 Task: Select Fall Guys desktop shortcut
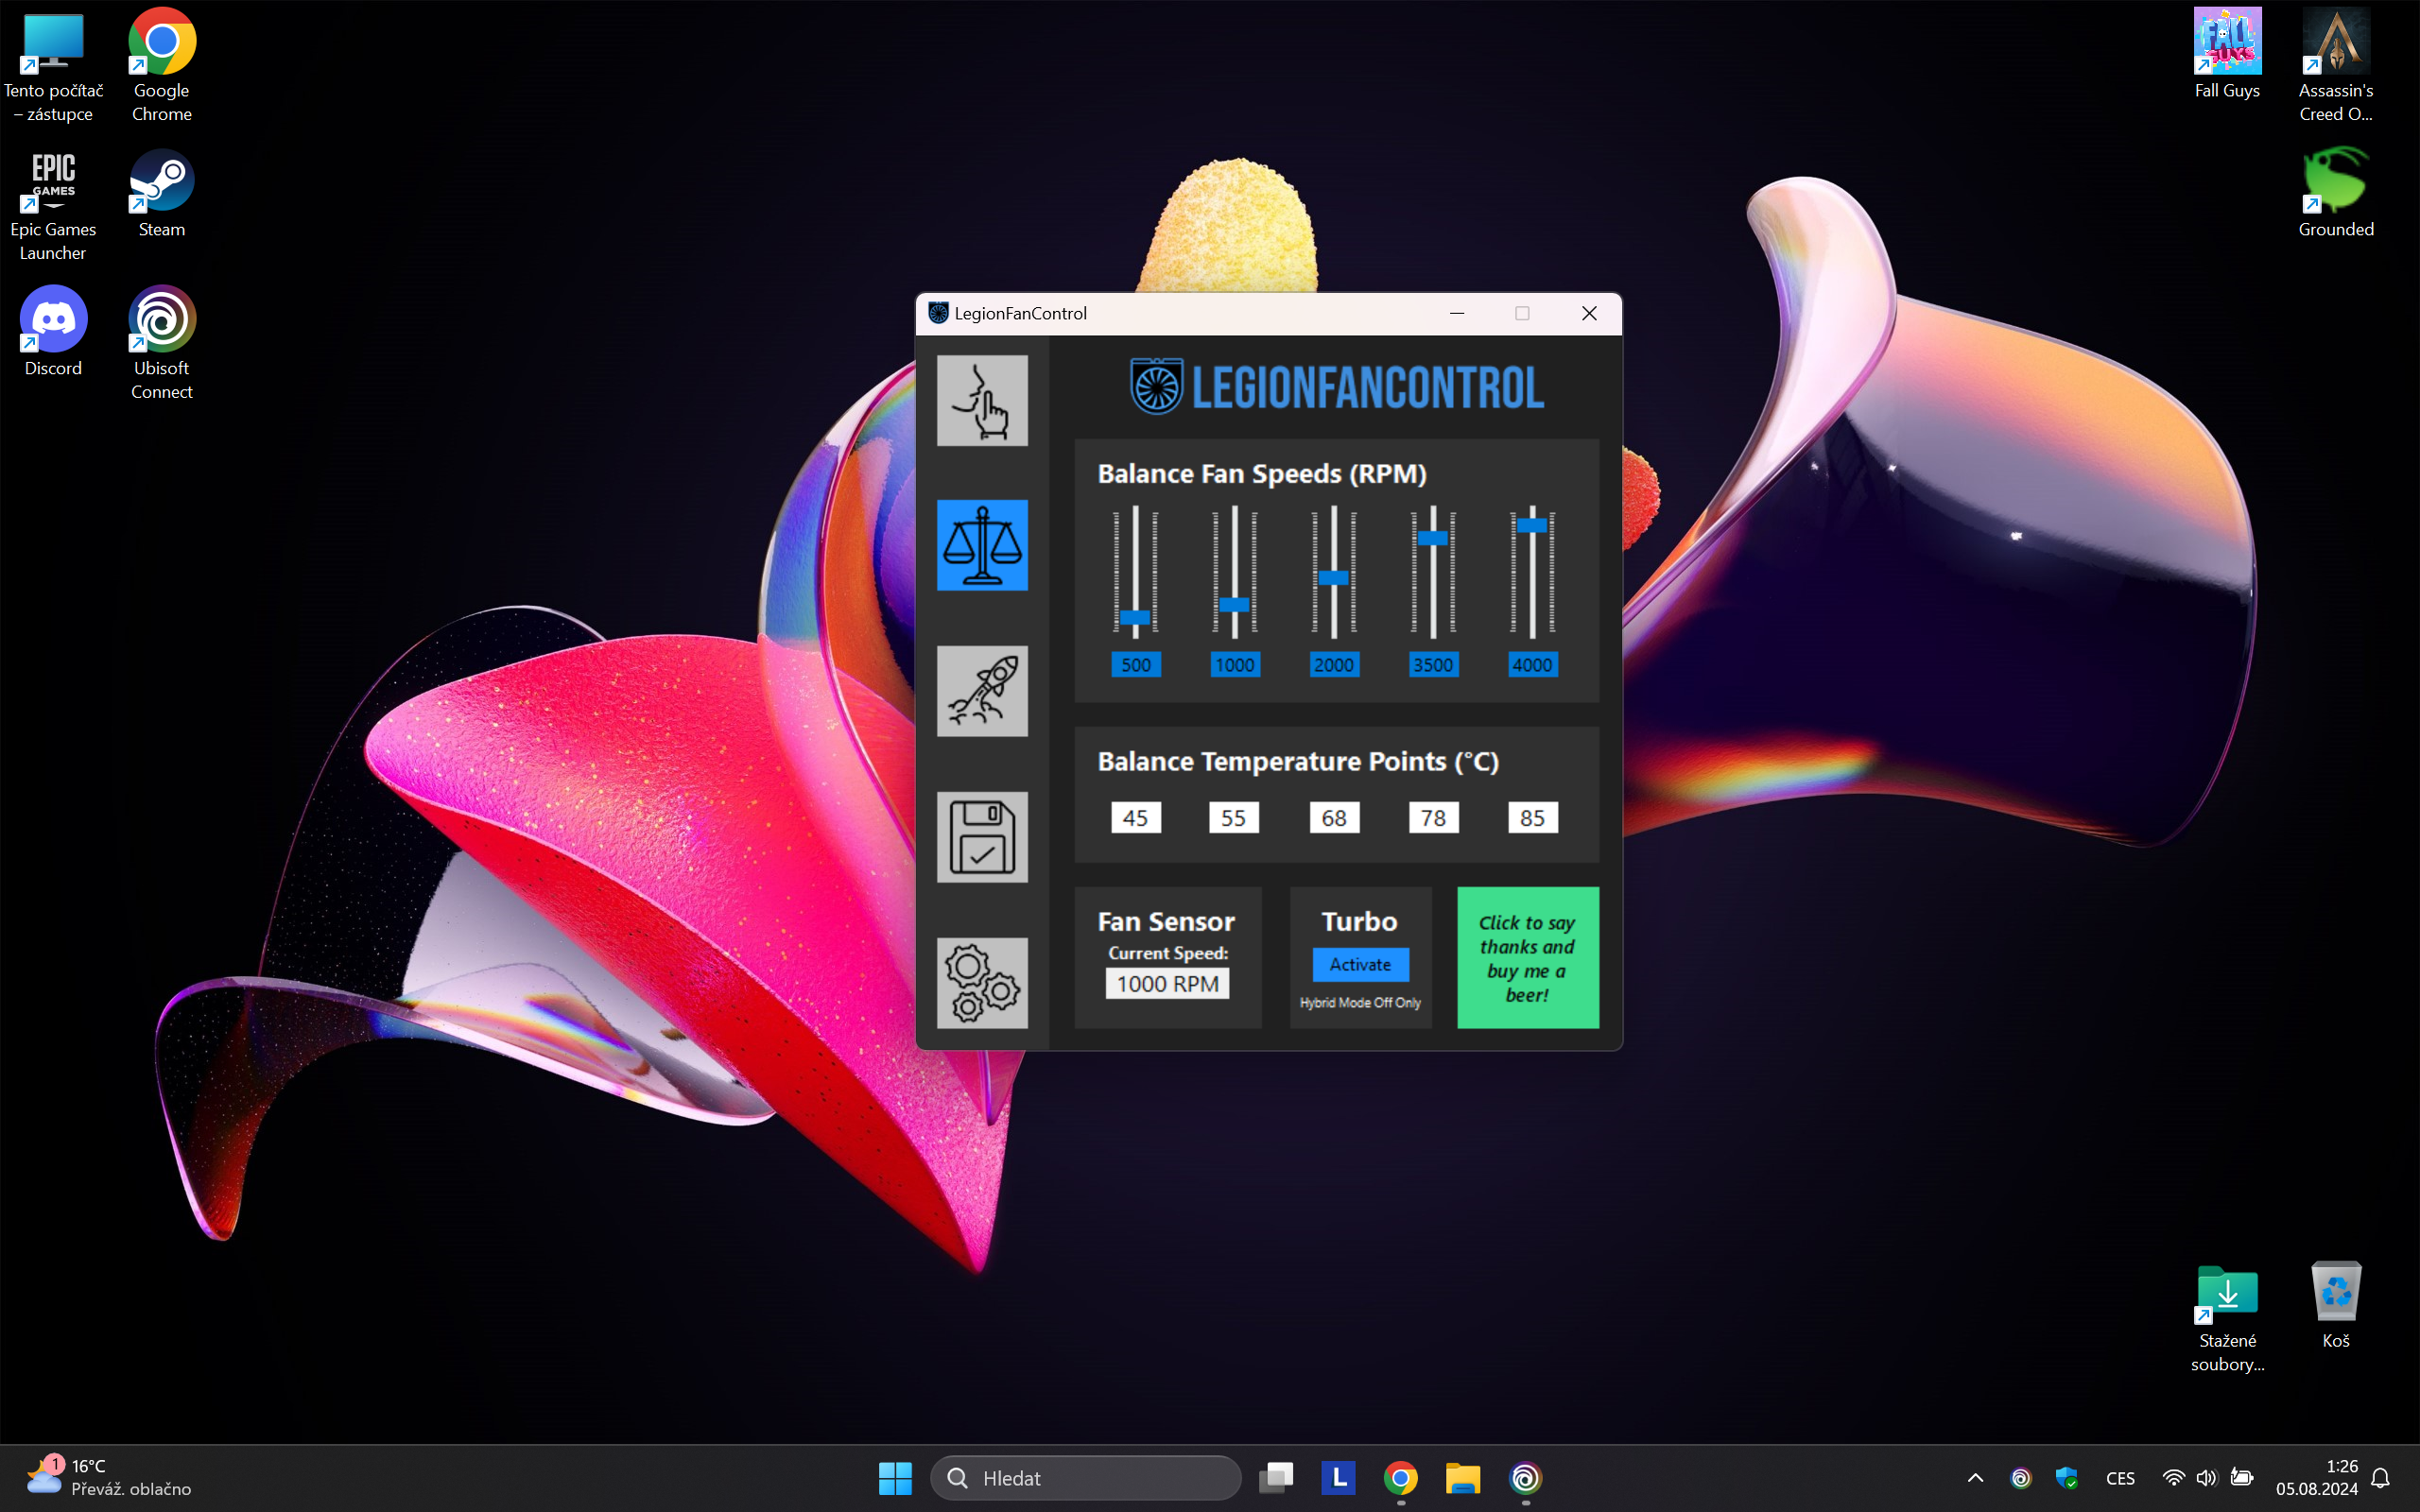[2227, 54]
